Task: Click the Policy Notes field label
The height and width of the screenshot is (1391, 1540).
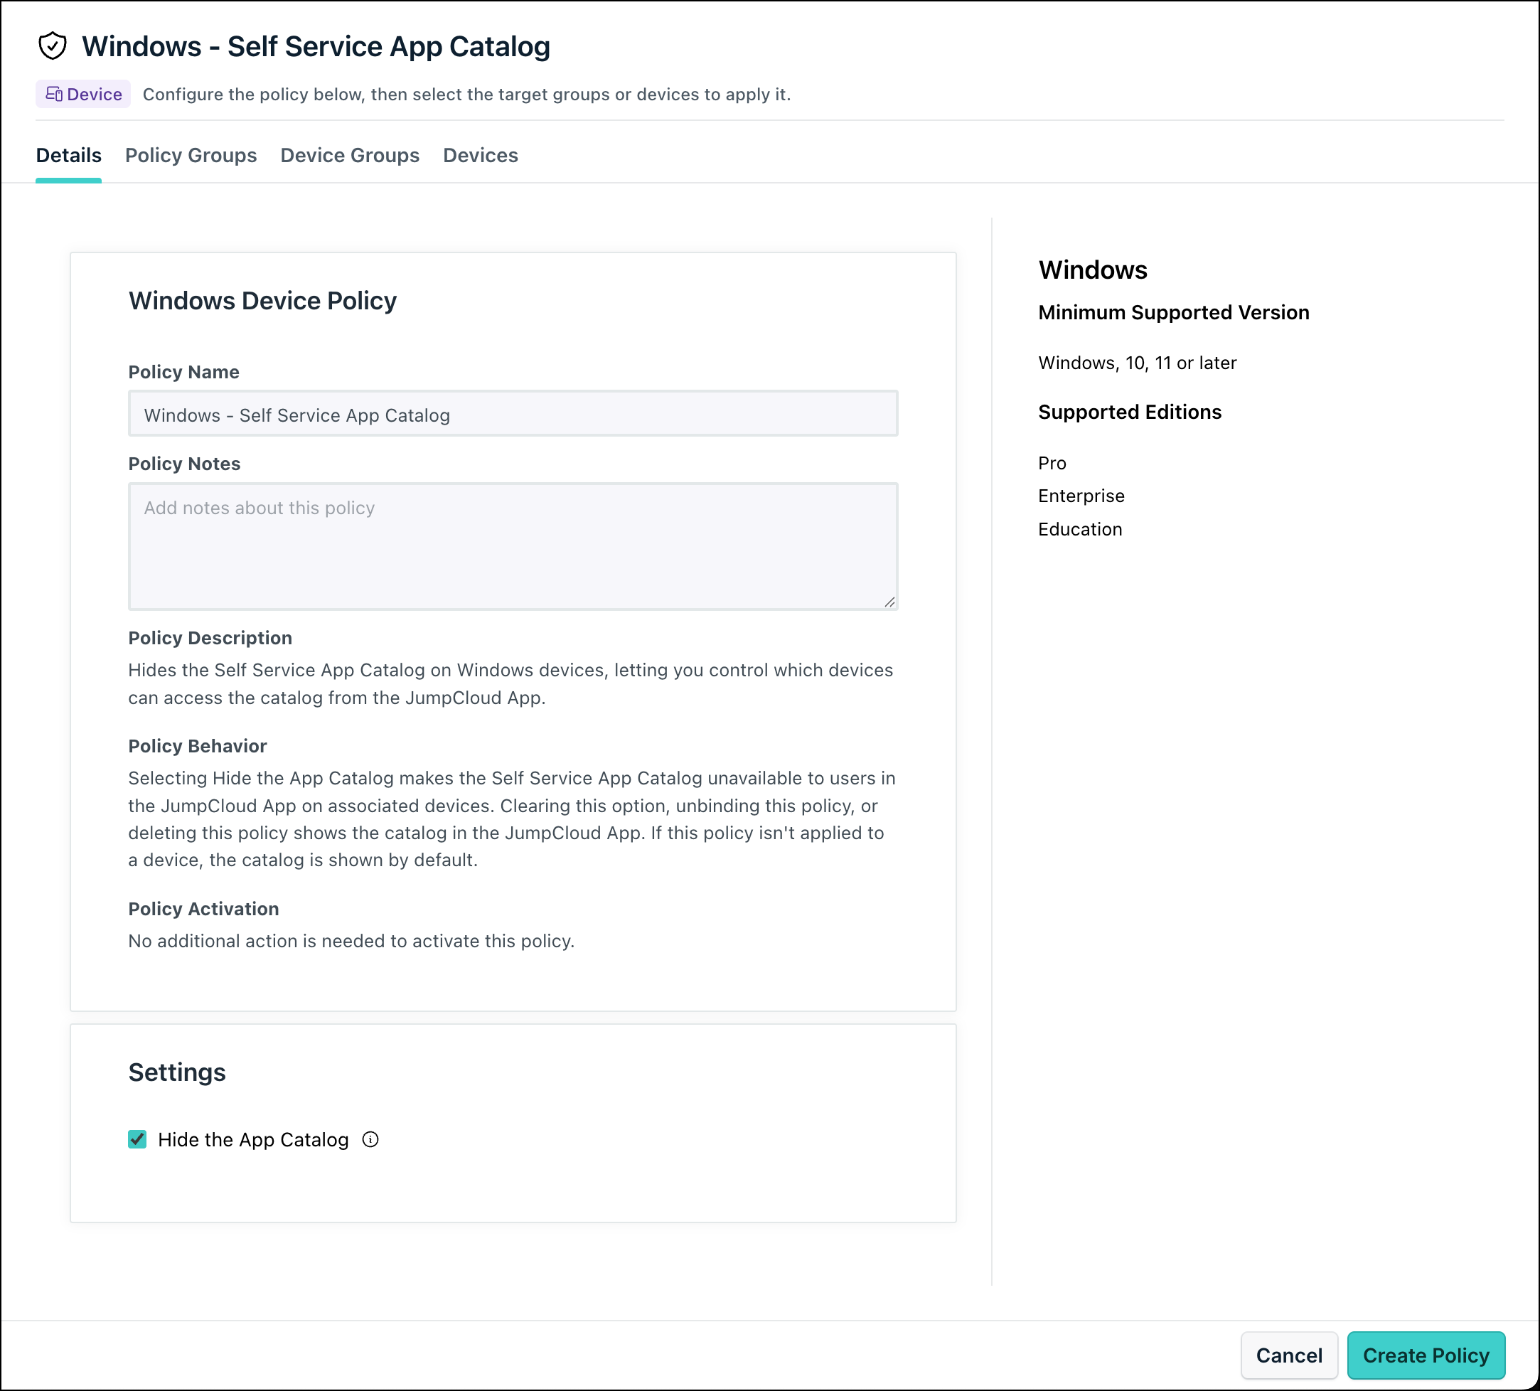Action: tap(184, 464)
